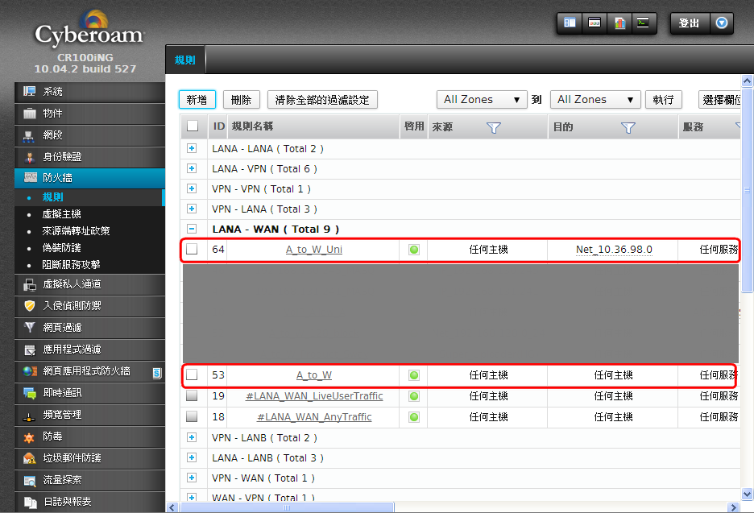Viewport: 754px width, 513px height.
Task: Click the 入侵偵測防禦 shield icon
Action: 30,306
